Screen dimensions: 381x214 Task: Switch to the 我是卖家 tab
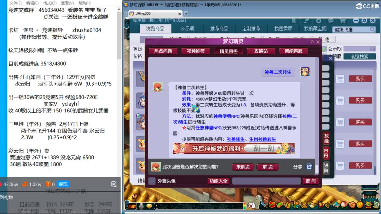(283, 29)
